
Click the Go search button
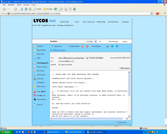(x=100, y=41)
